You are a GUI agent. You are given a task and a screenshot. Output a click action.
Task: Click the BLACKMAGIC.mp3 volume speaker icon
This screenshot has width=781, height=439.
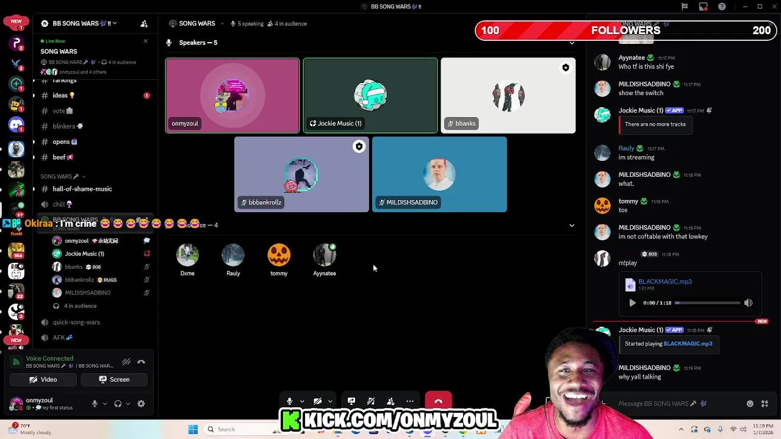pos(748,303)
